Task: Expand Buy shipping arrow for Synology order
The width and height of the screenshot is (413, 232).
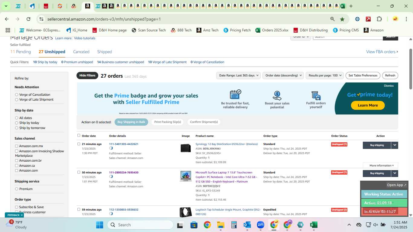Action: pyautogui.click(x=395, y=145)
